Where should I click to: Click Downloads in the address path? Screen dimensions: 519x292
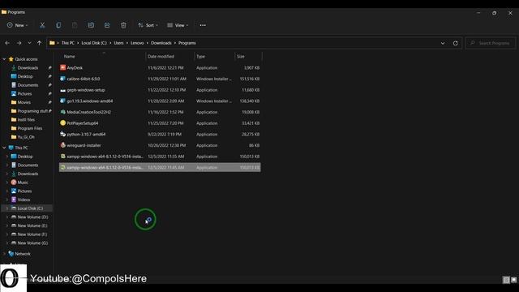point(161,43)
